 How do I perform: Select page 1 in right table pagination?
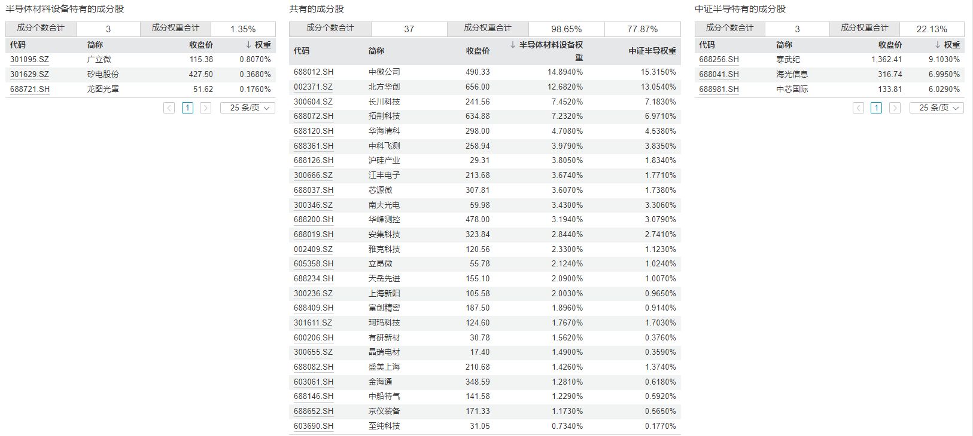pos(876,108)
